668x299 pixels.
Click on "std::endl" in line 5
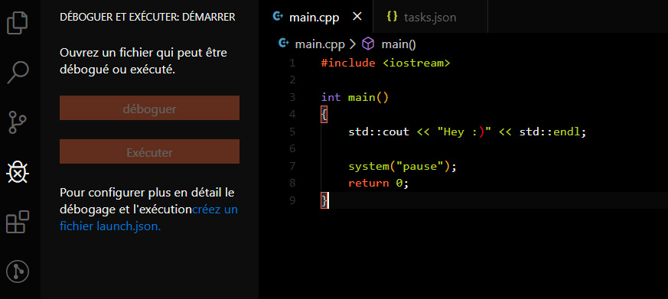549,132
